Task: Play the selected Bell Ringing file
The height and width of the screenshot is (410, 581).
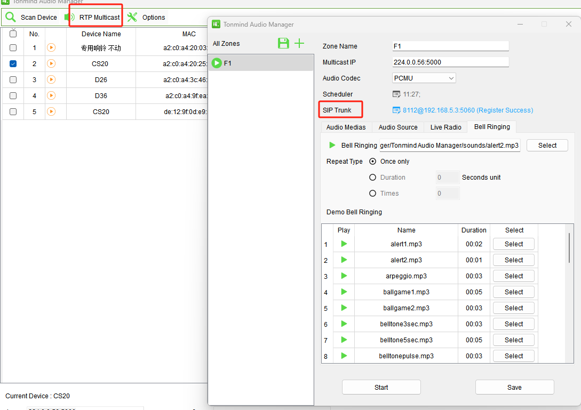Action: 332,145
